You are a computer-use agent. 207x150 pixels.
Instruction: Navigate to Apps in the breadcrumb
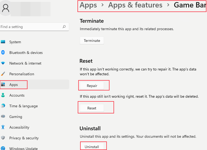point(88,5)
